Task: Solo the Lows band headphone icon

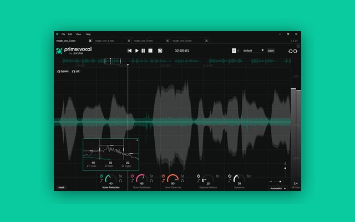Action: coord(88,166)
